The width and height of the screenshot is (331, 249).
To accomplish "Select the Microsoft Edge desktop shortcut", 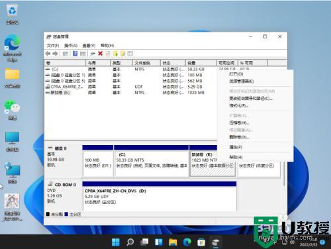I will (13, 48).
